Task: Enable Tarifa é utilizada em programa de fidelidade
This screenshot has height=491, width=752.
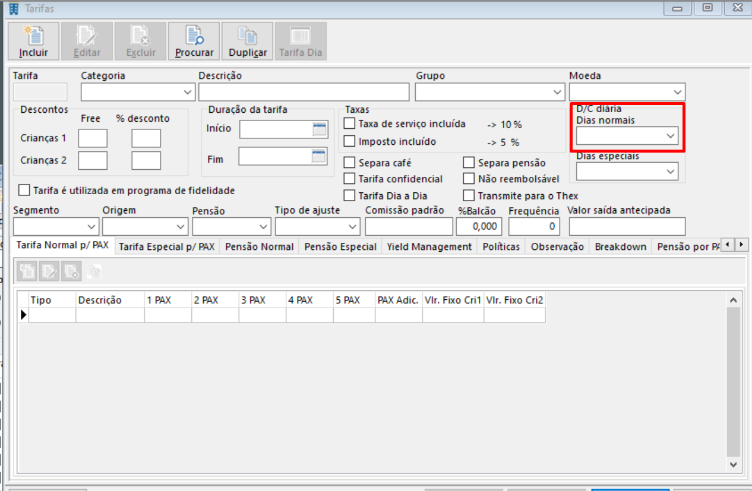Action: click(24, 191)
